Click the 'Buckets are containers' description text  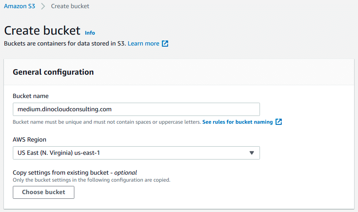coord(65,44)
